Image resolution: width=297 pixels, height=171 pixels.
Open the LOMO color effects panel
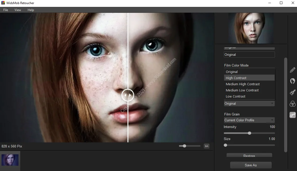pyautogui.click(x=292, y=103)
